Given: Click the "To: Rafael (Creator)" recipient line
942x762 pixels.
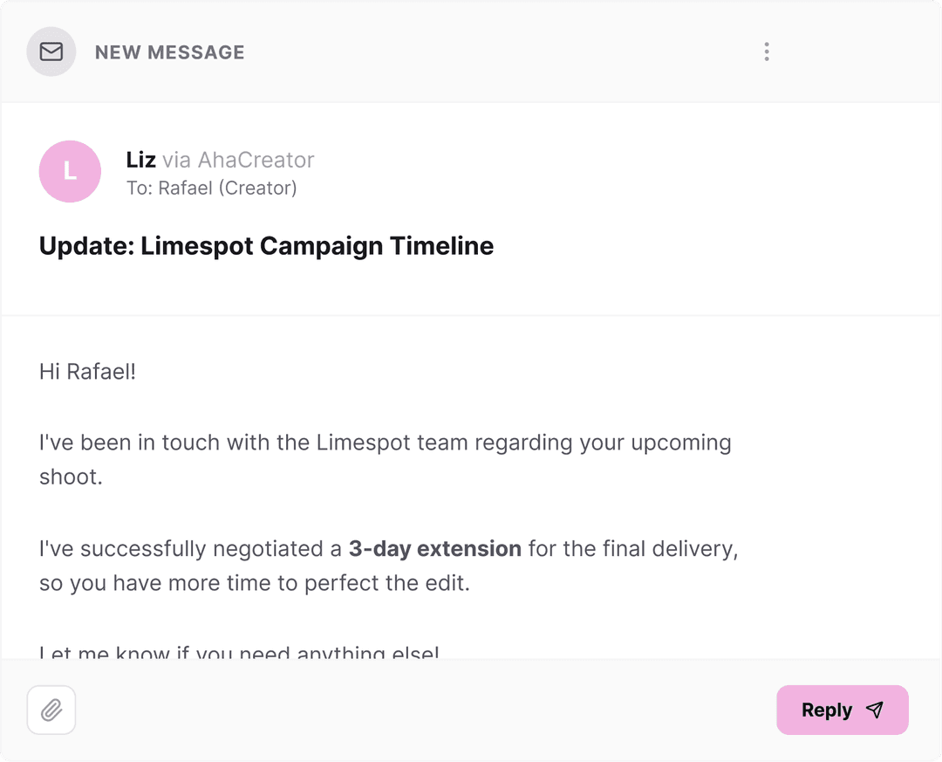Looking at the screenshot, I should point(211,188).
